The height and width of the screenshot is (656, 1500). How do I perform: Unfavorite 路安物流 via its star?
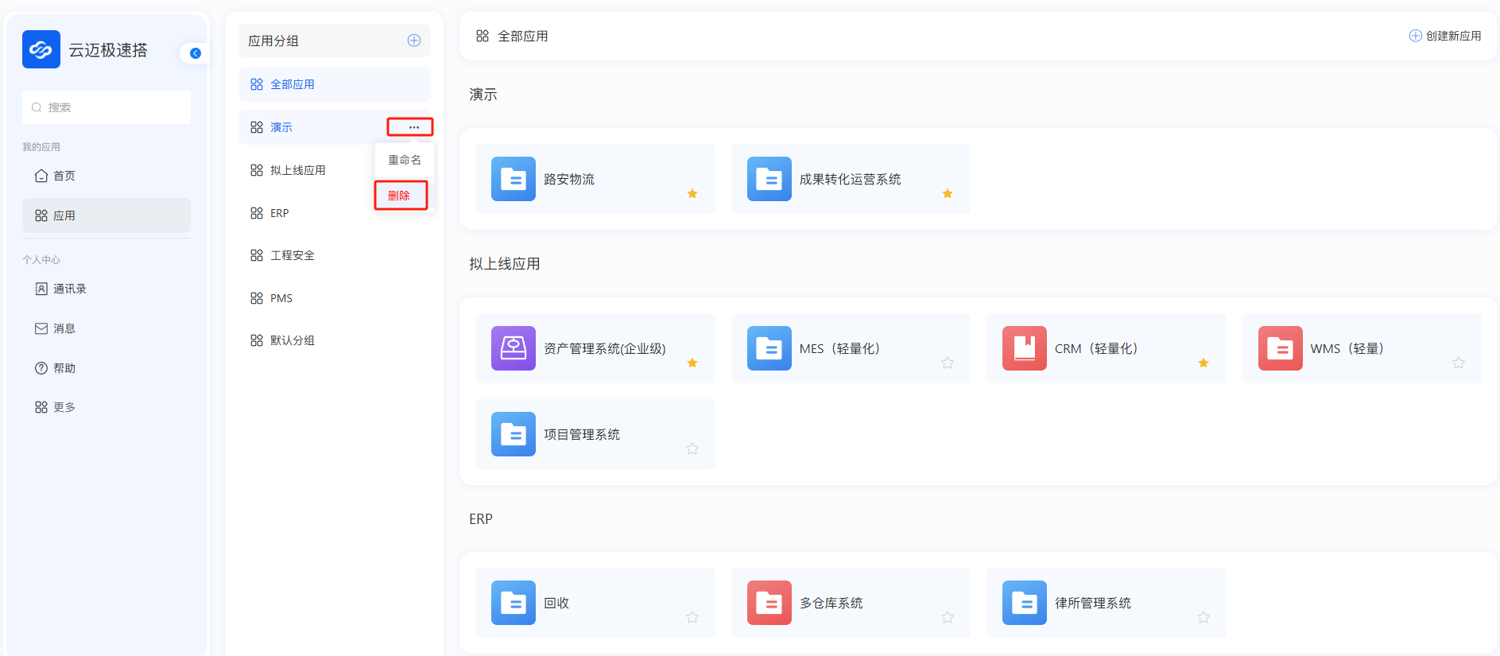(692, 193)
